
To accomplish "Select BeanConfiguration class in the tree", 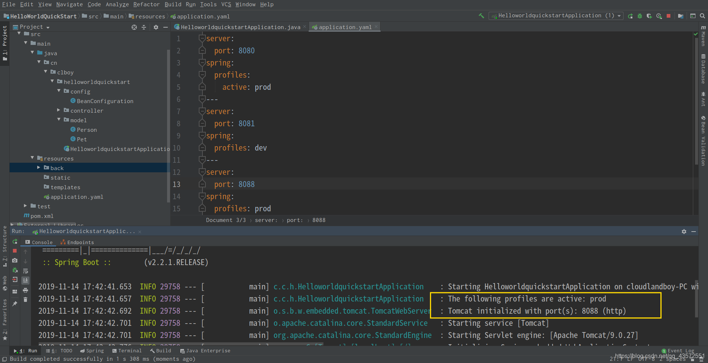I will coord(105,101).
